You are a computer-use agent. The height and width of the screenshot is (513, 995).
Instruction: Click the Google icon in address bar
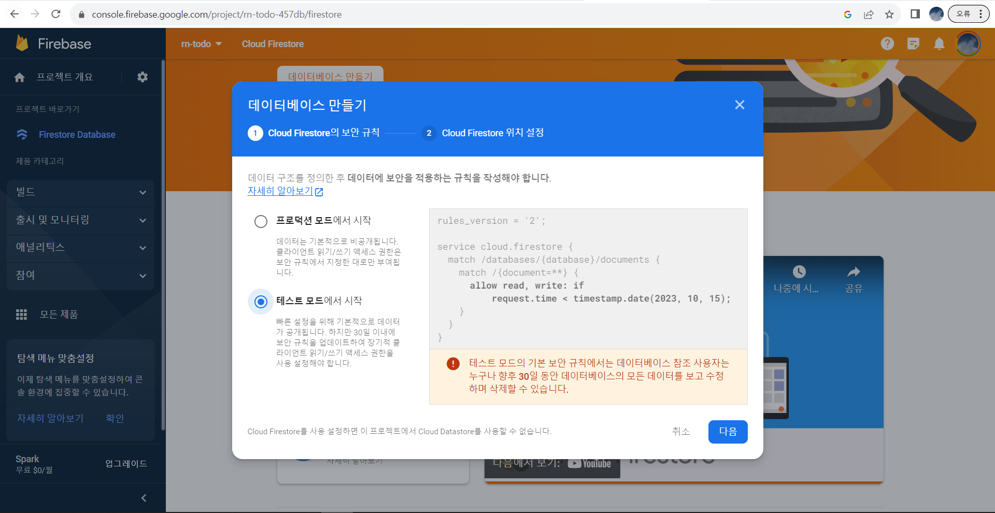[x=848, y=15]
